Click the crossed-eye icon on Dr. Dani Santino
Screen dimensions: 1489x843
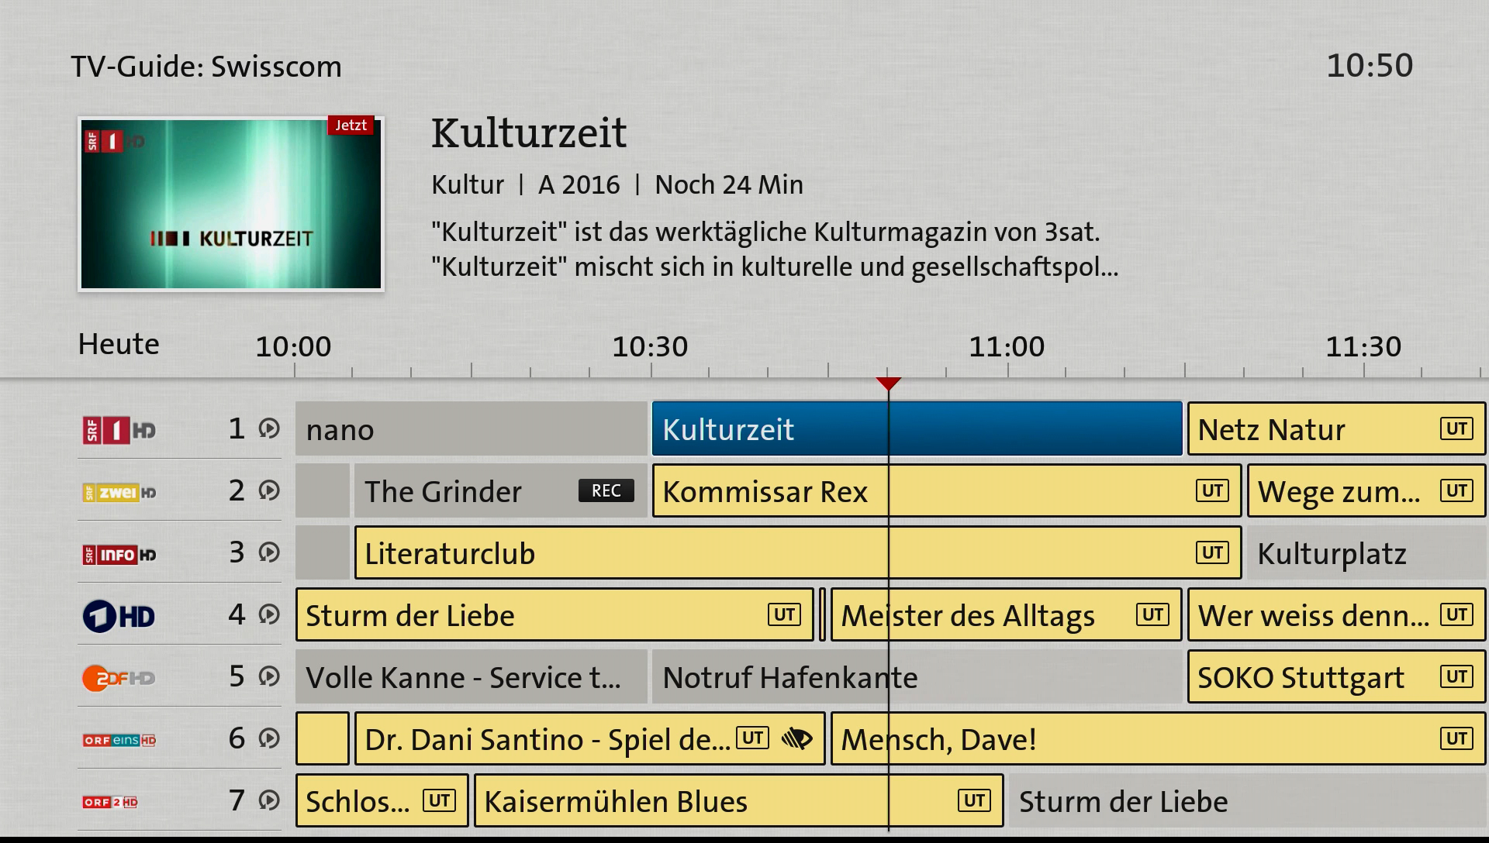796,738
